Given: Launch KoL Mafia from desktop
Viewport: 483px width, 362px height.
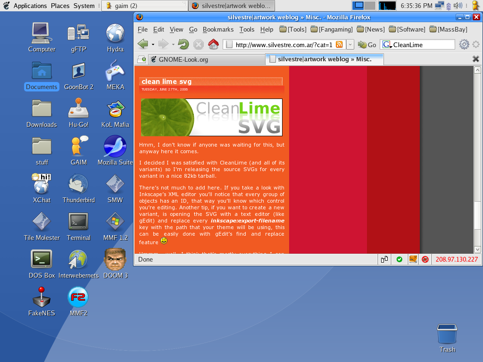Looking at the screenshot, I should click(115, 113).
